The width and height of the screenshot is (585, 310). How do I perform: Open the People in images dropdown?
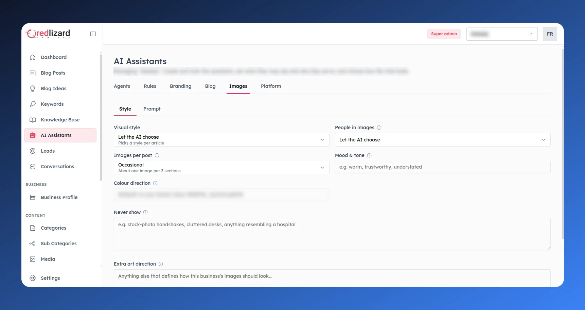[443, 140]
